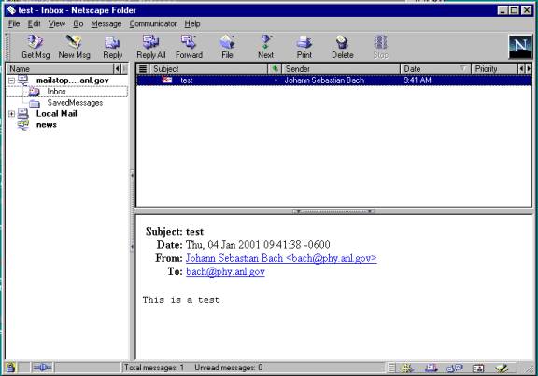The height and width of the screenshot is (376, 538).
Task: Click the read/unread column header icon
Action: tap(275, 68)
